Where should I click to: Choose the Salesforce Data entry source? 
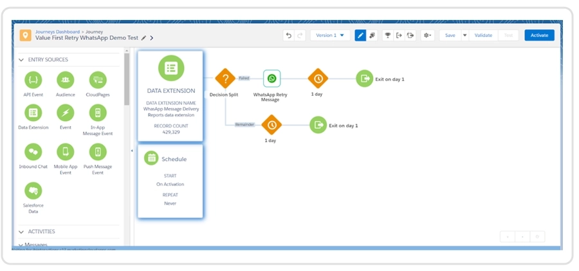[x=33, y=191]
